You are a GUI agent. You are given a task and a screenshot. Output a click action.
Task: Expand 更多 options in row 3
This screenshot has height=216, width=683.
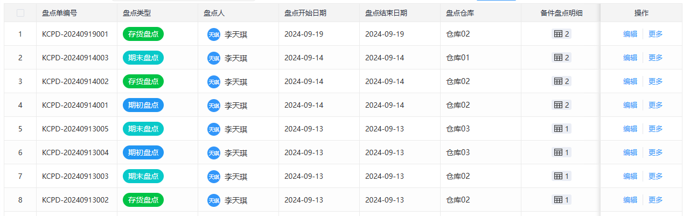click(656, 81)
